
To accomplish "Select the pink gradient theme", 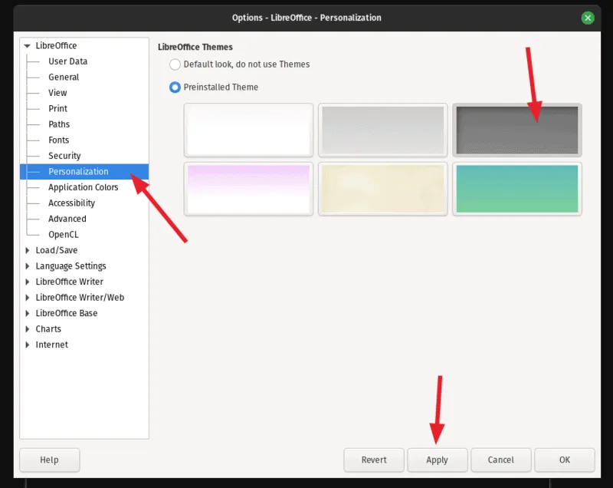I will (x=248, y=189).
